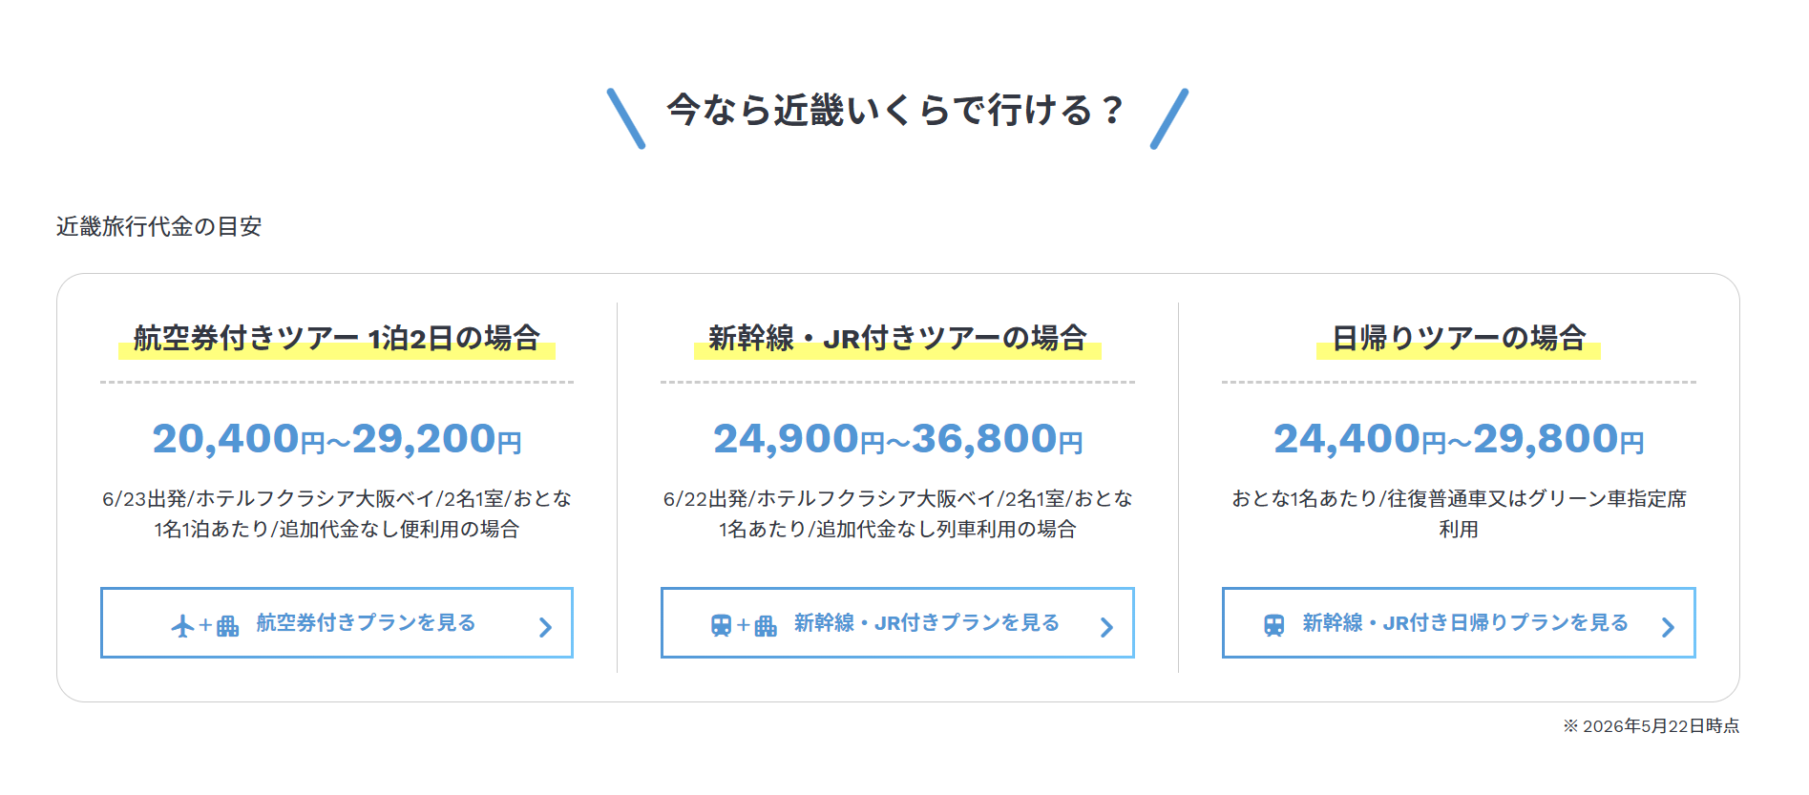Click hotel icon in Shinkansen JR plan button
The width and height of the screenshot is (1809, 795).
(x=766, y=626)
